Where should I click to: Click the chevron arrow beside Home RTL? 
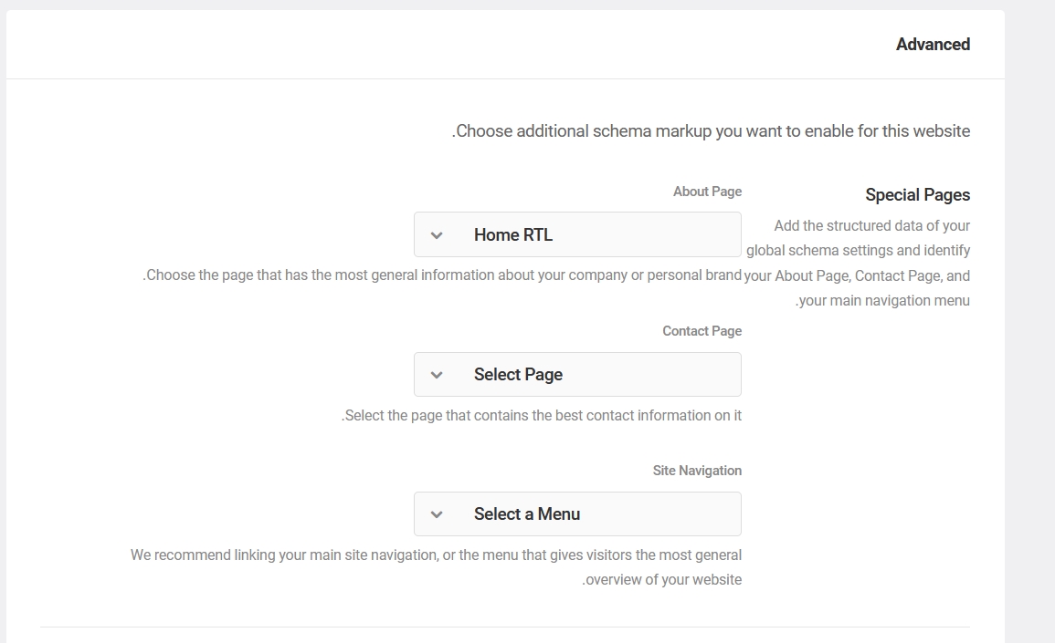tap(437, 235)
